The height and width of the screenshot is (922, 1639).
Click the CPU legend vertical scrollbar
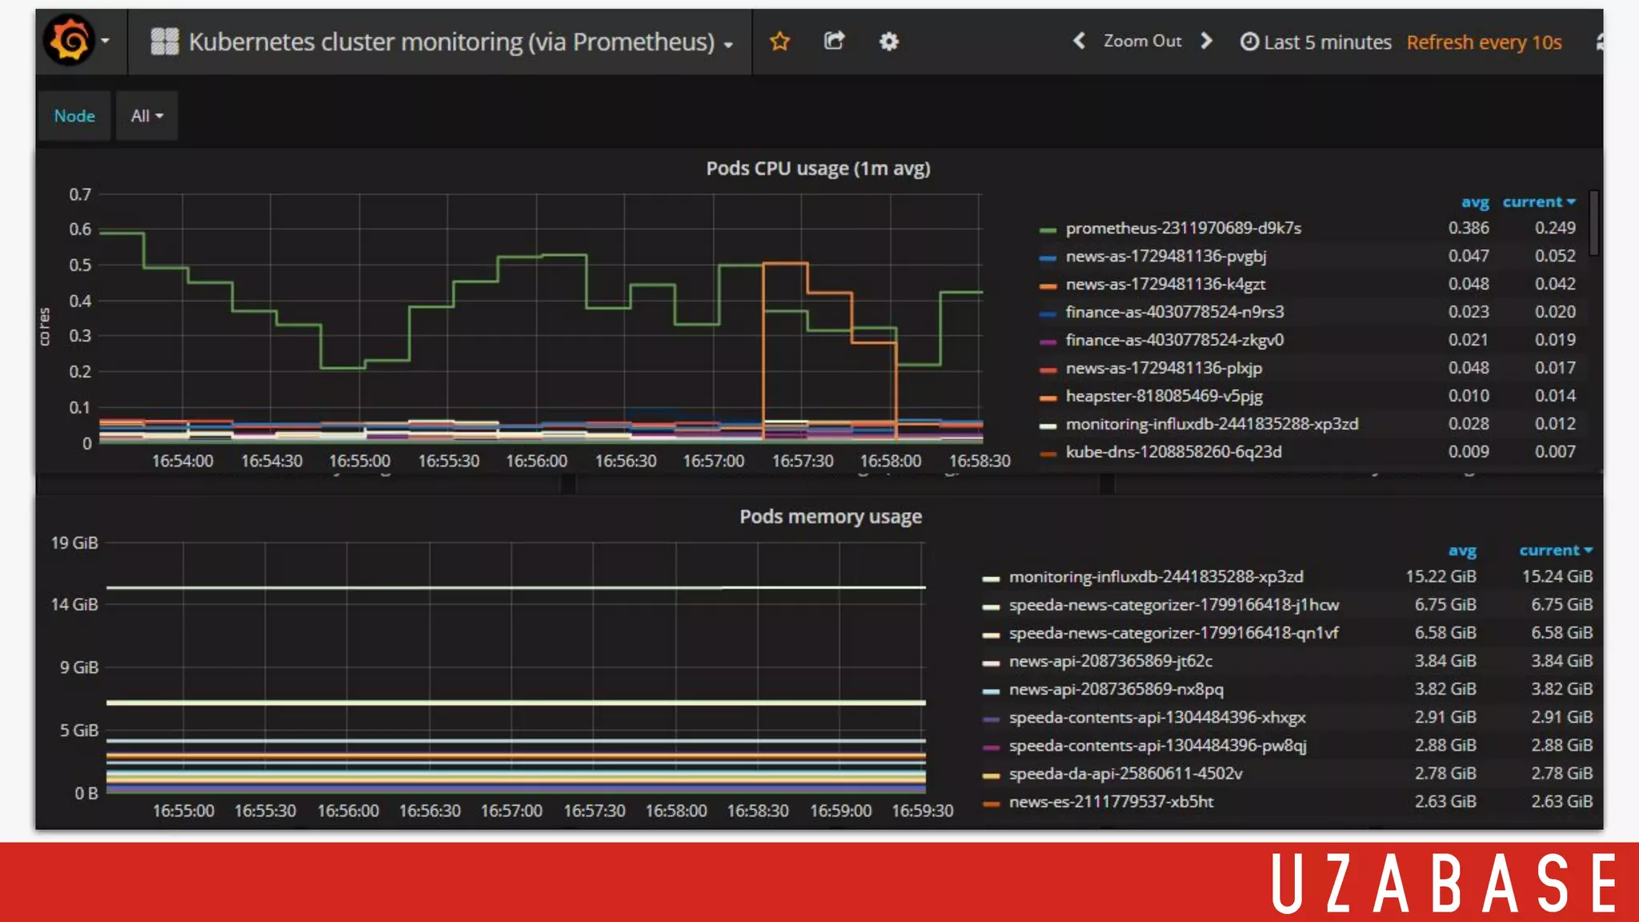click(1593, 223)
